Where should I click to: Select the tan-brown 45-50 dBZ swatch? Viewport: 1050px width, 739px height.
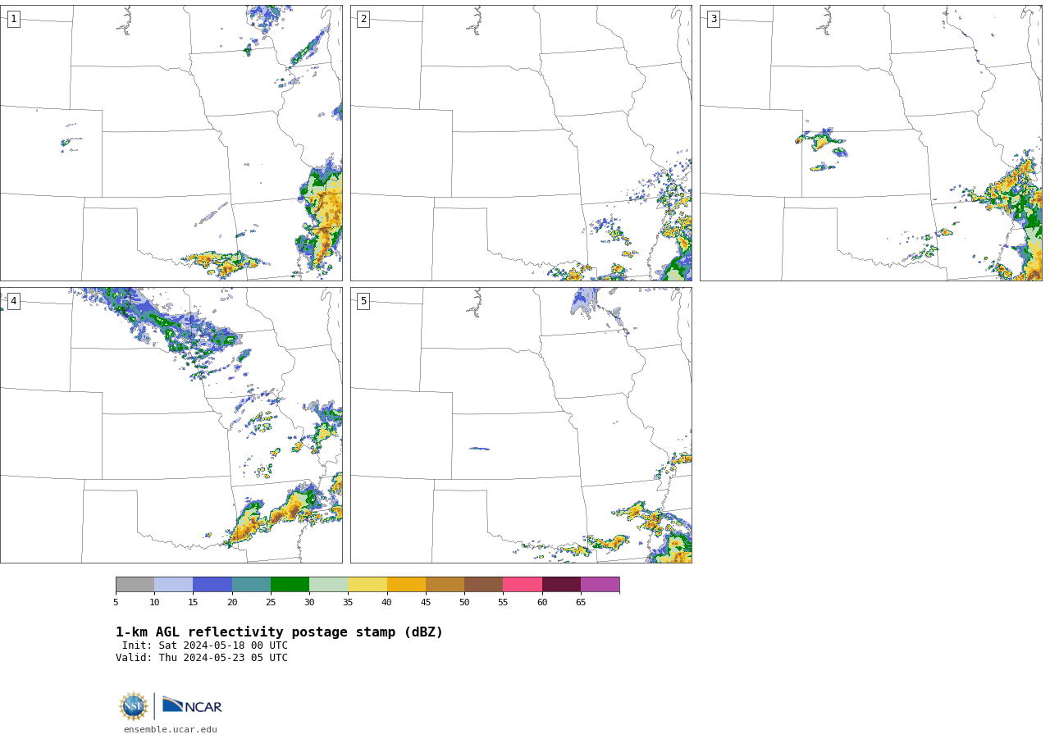(x=445, y=585)
